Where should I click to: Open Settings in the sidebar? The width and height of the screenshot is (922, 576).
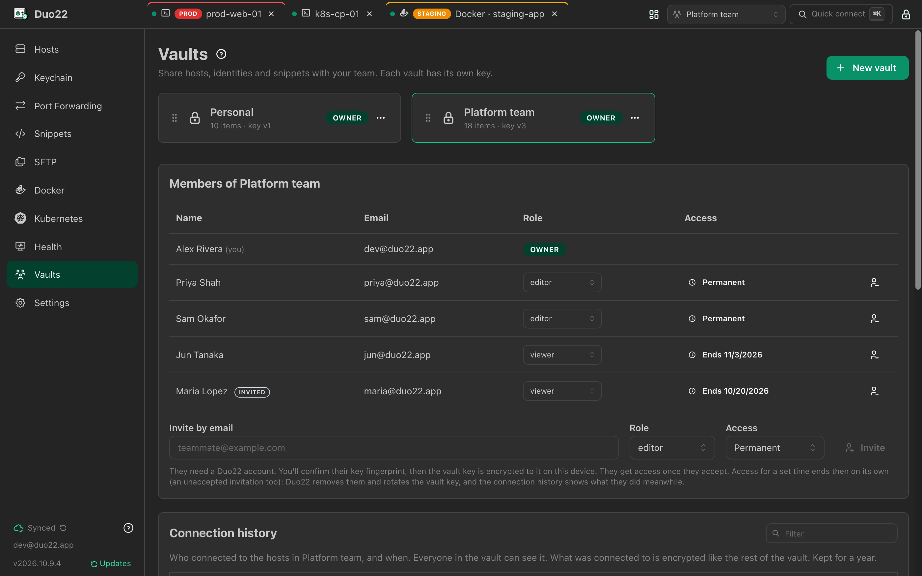coord(72,303)
